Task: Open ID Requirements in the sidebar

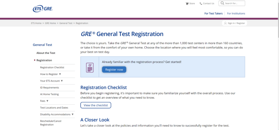Action: 50,88
